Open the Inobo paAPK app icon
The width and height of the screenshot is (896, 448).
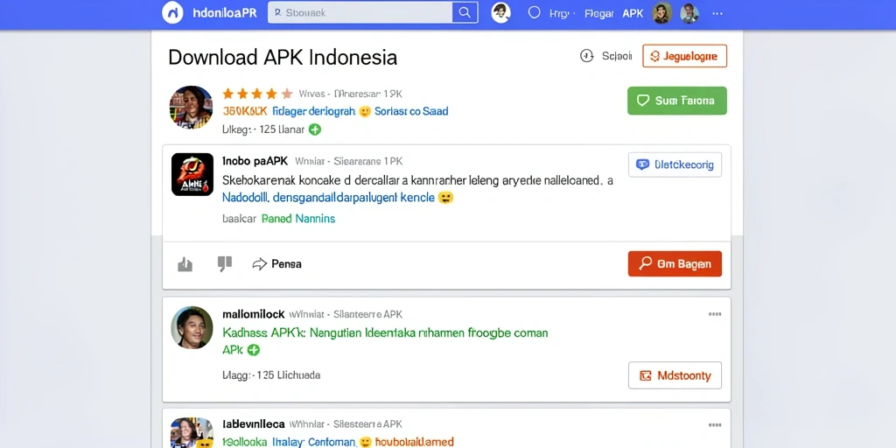[x=192, y=174]
